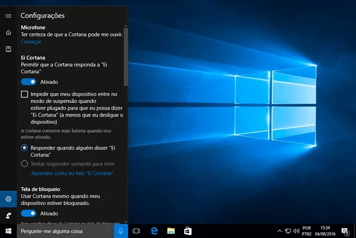Click the text A Cortana consome mais bateria
The height and width of the screenshot is (238, 356).
click(66, 134)
